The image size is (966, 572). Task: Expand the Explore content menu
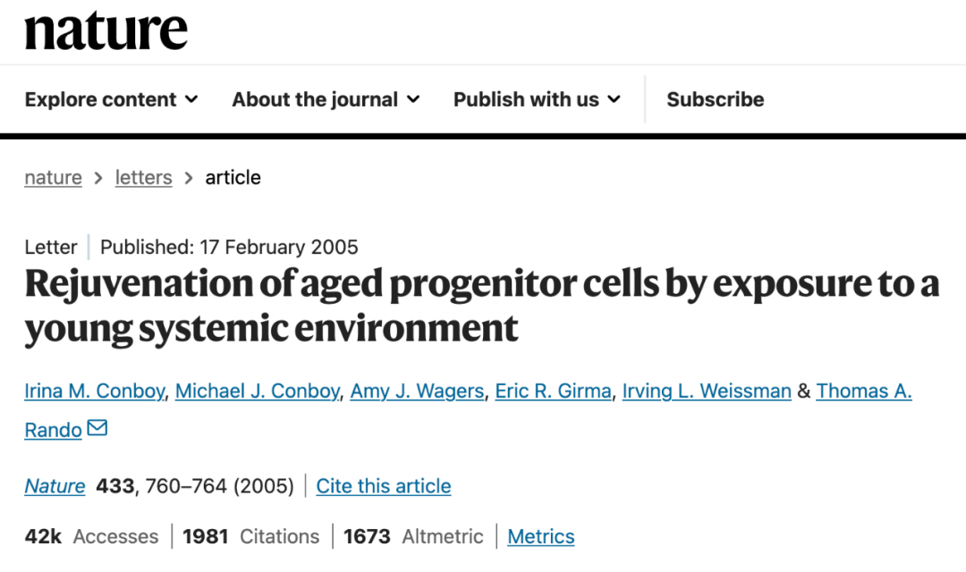[x=112, y=99]
